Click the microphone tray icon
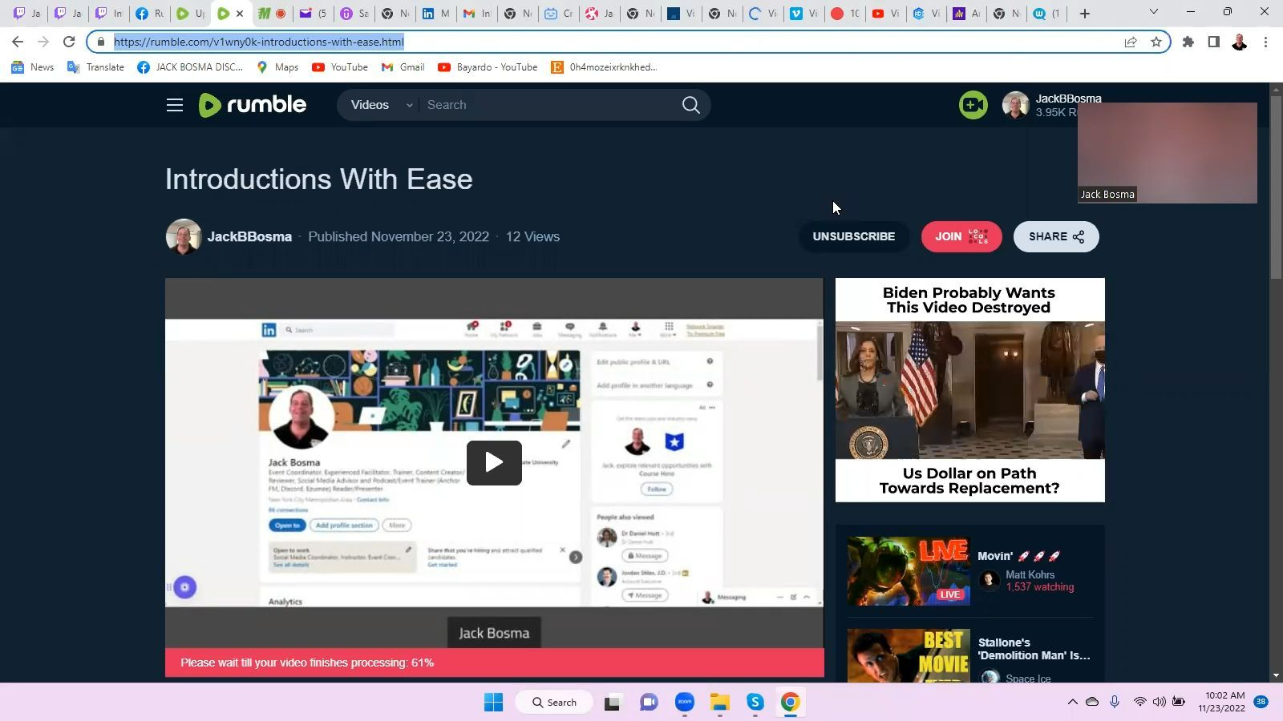 (1115, 702)
